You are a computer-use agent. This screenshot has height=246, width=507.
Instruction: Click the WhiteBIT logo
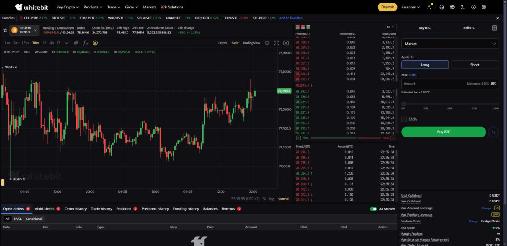[x=32, y=7]
